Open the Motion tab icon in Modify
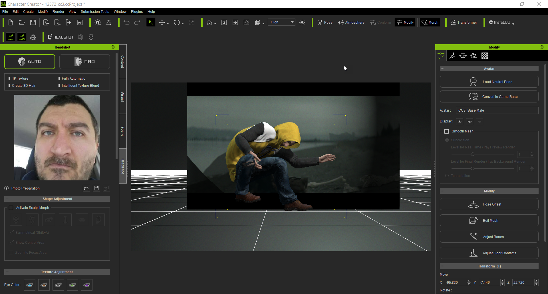The width and height of the screenshot is (548, 294). click(452, 56)
